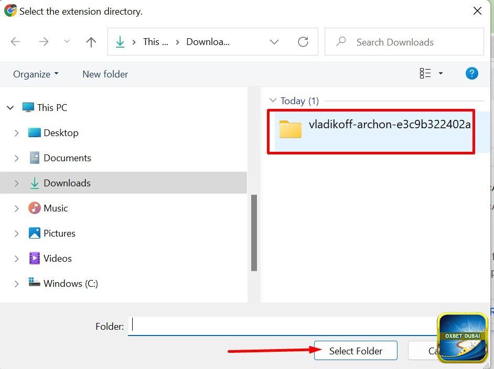Open the Organize menu
The image size is (494, 369).
coord(36,74)
